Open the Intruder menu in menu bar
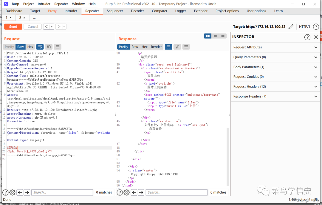The image size is (322, 205). (x=44, y=4)
